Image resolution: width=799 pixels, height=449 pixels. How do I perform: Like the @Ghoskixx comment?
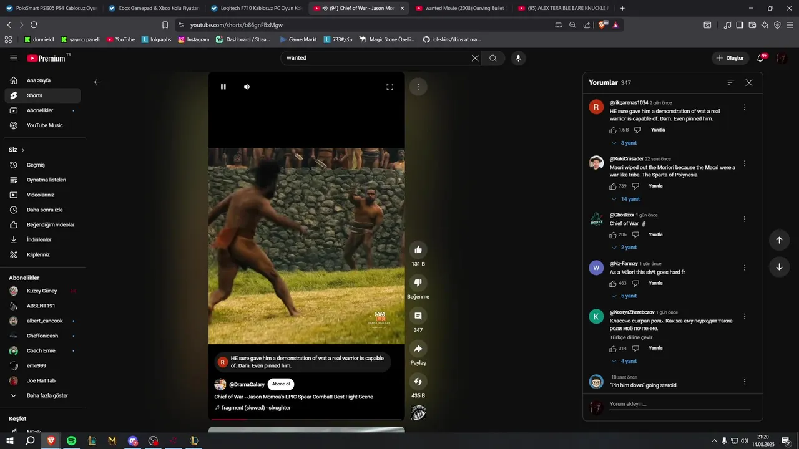pyautogui.click(x=613, y=234)
